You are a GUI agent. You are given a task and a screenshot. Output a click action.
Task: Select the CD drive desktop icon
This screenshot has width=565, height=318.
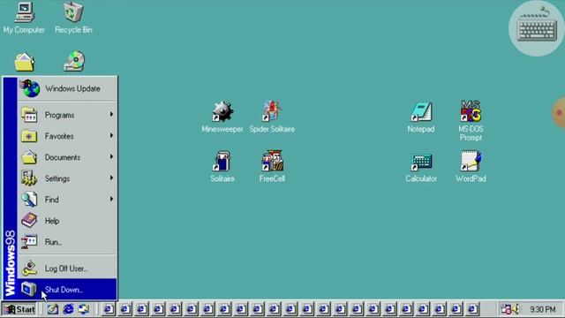click(74, 62)
